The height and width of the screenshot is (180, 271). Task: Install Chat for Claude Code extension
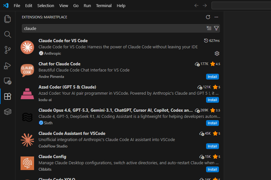click(212, 77)
